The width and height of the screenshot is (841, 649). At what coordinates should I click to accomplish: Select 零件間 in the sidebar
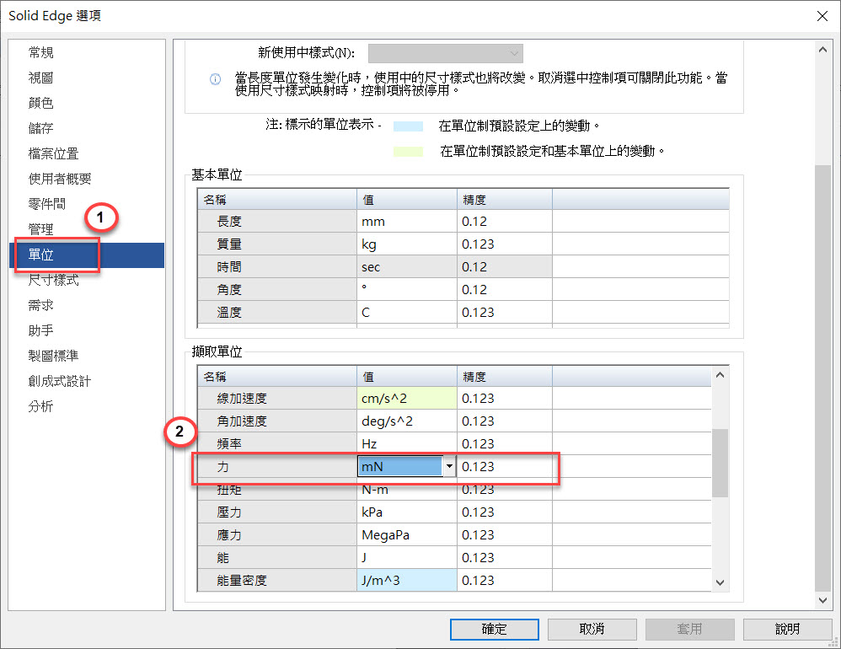(47, 204)
